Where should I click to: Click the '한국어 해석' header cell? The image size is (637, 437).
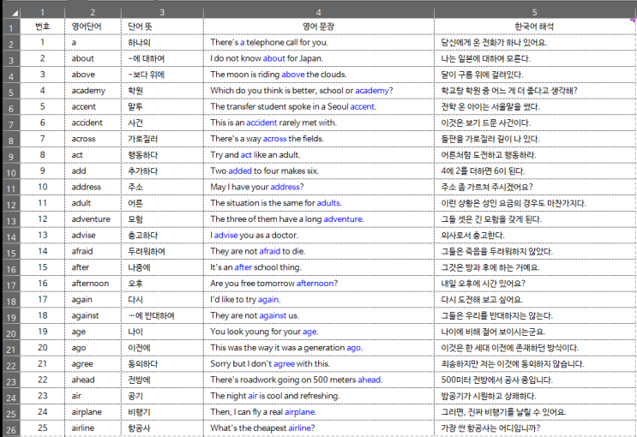click(x=535, y=27)
